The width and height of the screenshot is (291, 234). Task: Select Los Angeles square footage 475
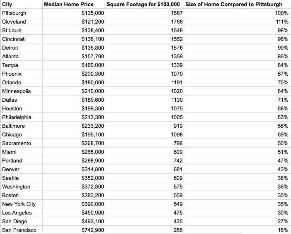[145, 213]
